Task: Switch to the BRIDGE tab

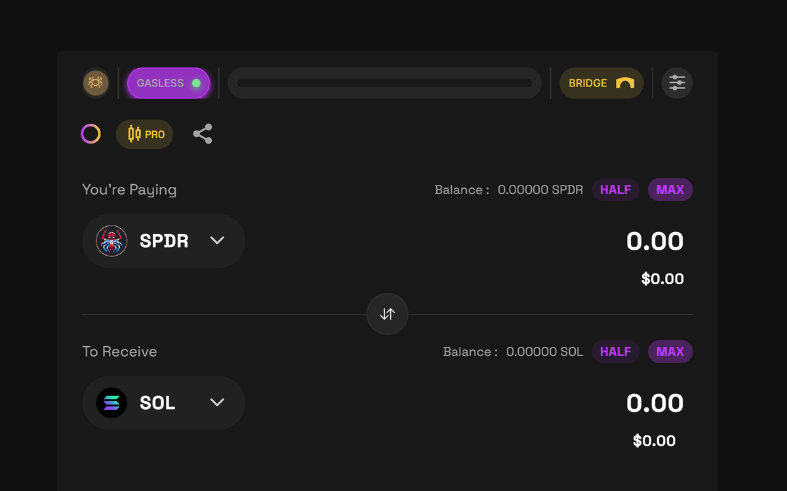Action: point(601,83)
